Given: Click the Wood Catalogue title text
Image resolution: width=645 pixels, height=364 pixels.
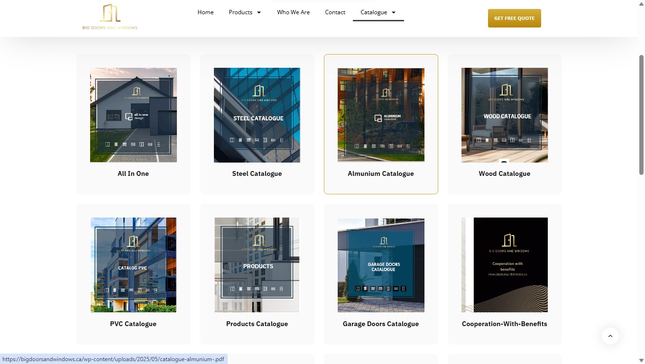Looking at the screenshot, I should [504, 173].
